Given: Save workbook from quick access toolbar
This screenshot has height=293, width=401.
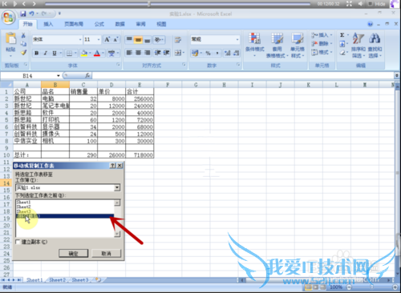Looking at the screenshot, I should [23, 14].
